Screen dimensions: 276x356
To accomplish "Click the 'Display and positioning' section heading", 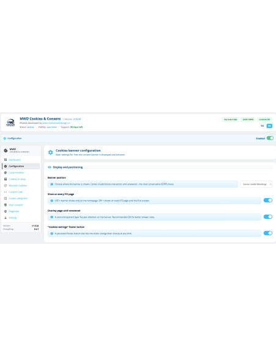I will [68, 167].
